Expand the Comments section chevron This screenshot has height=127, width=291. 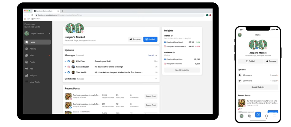click(x=156, y=79)
